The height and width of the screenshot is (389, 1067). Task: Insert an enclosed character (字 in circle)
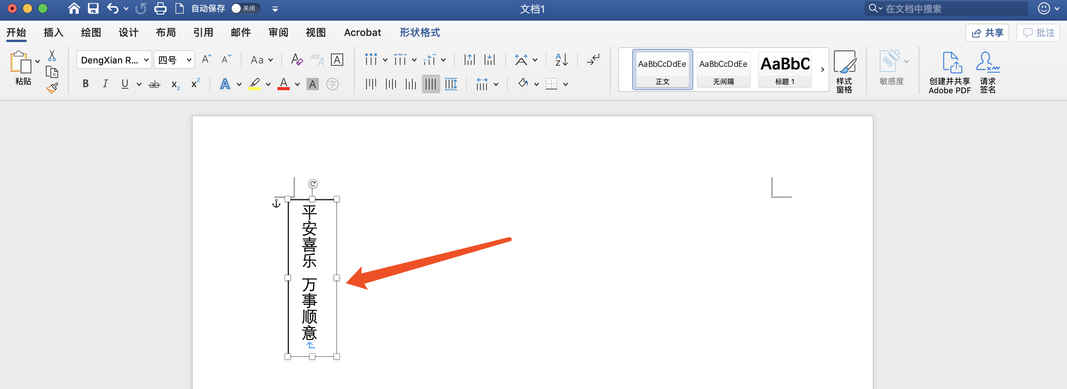coord(332,84)
